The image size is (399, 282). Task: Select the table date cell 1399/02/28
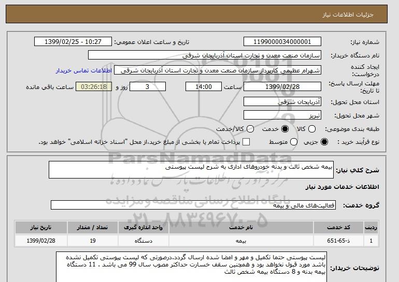click(x=41, y=241)
